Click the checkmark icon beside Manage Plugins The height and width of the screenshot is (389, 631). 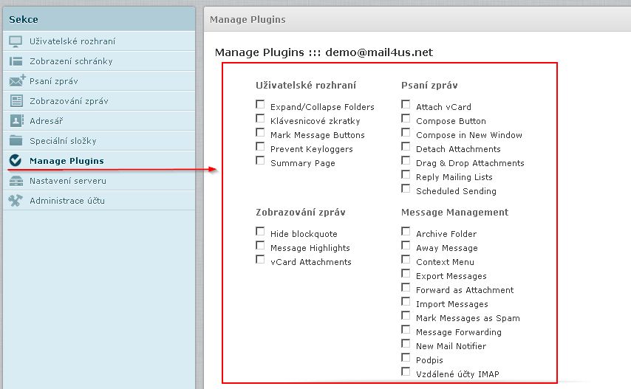(x=16, y=160)
